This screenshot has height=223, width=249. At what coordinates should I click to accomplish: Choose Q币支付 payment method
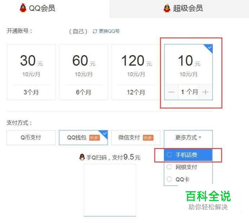[x=31, y=138]
